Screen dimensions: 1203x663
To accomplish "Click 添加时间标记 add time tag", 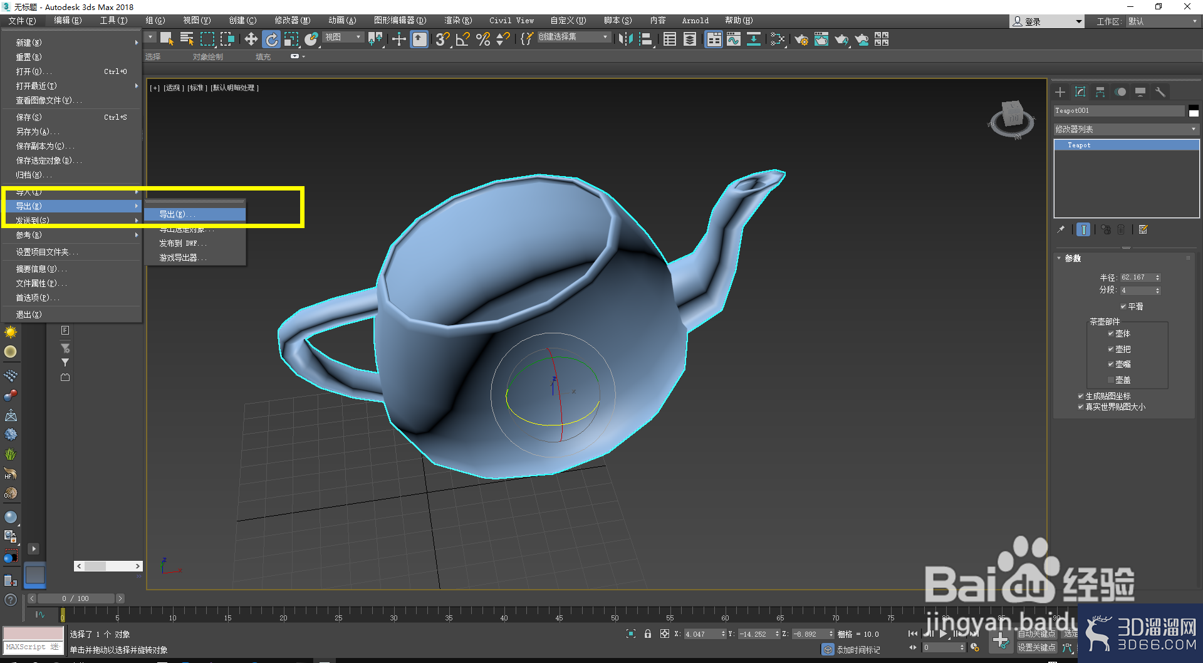I will pyautogui.click(x=858, y=650).
